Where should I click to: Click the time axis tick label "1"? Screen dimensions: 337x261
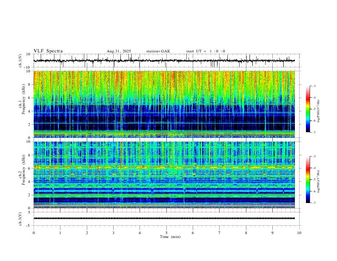(60, 233)
